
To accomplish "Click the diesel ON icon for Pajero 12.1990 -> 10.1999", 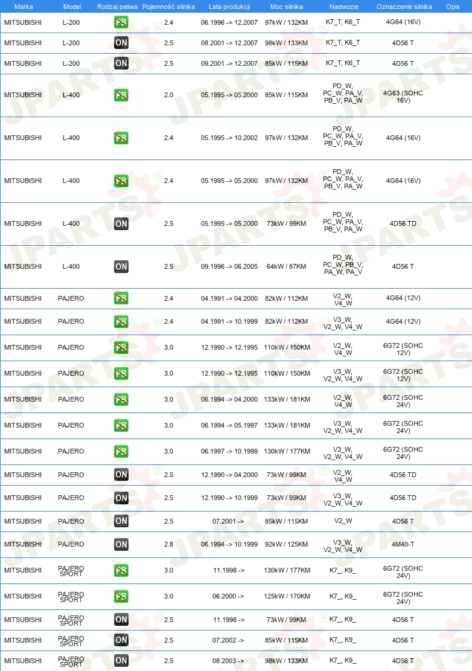I will coord(121,498).
